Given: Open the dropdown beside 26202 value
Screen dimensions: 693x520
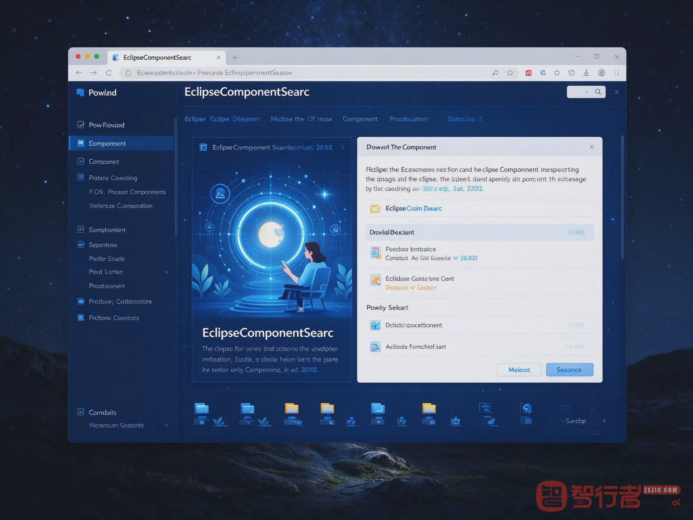Looking at the screenshot, I should coord(456,258).
